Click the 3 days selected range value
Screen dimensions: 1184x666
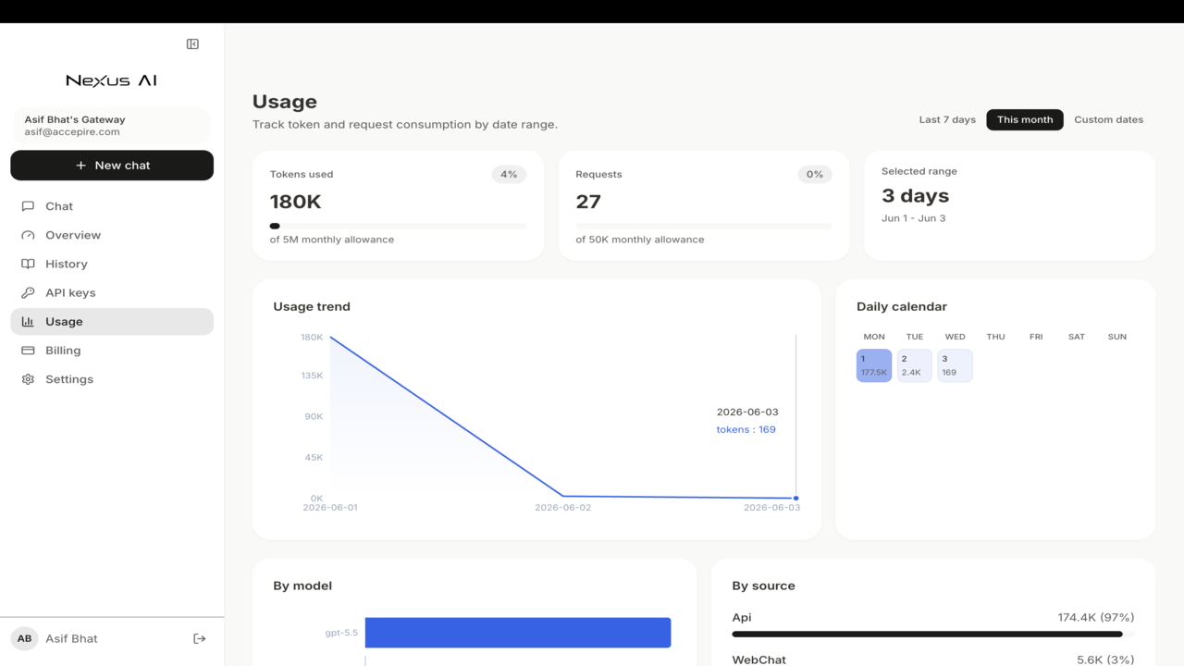point(915,196)
